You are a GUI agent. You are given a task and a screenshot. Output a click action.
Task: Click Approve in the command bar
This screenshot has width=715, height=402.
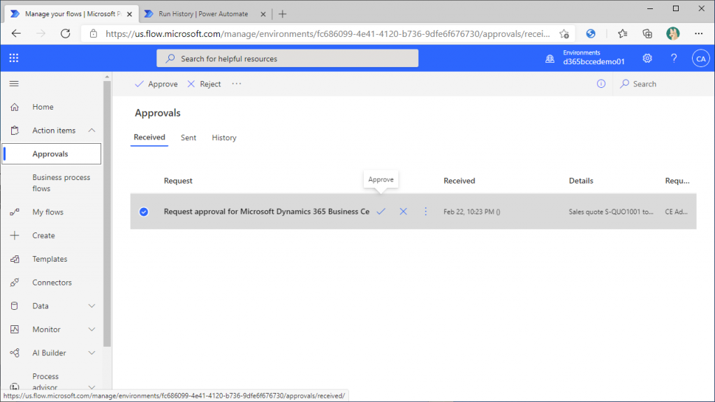click(x=156, y=84)
